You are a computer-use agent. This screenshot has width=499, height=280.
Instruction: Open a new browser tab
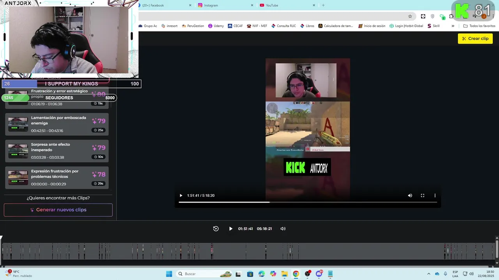pyautogui.click(x=323, y=5)
